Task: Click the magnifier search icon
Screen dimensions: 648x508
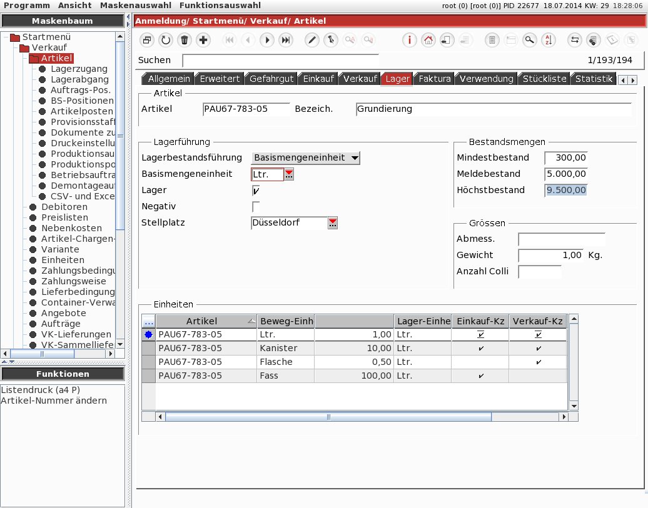Action: click(530, 40)
